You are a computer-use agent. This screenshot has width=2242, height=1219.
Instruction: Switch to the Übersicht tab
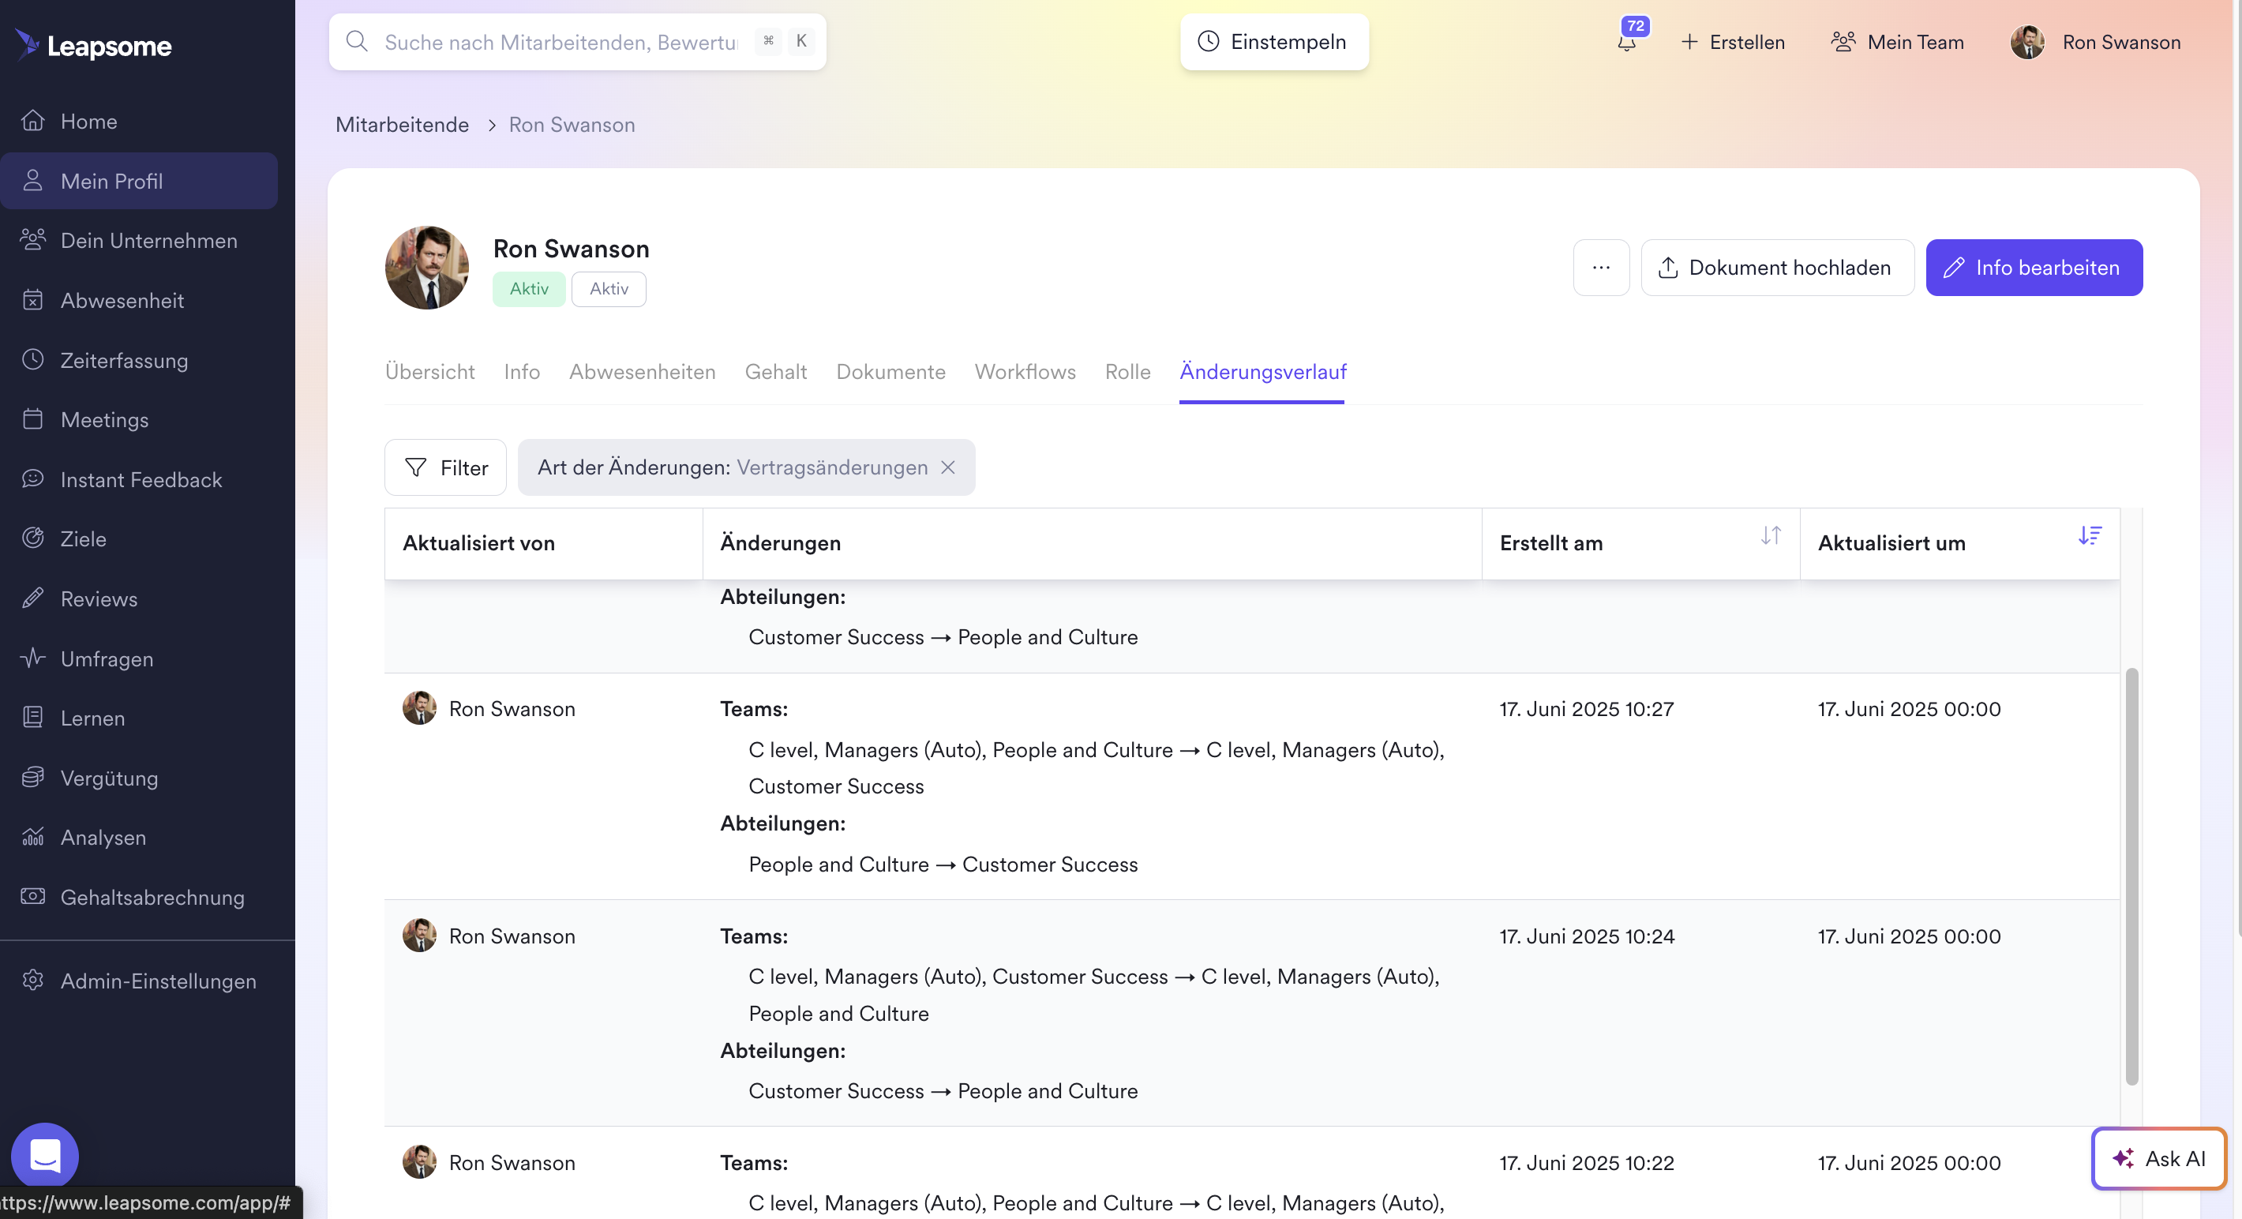(430, 372)
